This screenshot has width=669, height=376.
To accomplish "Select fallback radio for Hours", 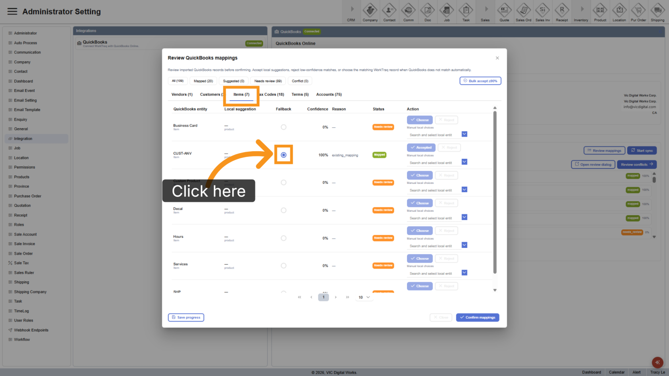I will click(x=284, y=238).
